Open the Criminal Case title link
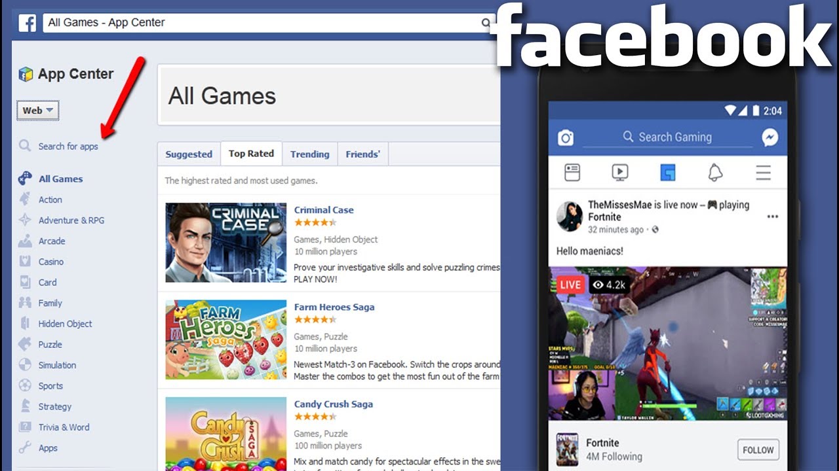The height and width of the screenshot is (471, 839). (324, 210)
